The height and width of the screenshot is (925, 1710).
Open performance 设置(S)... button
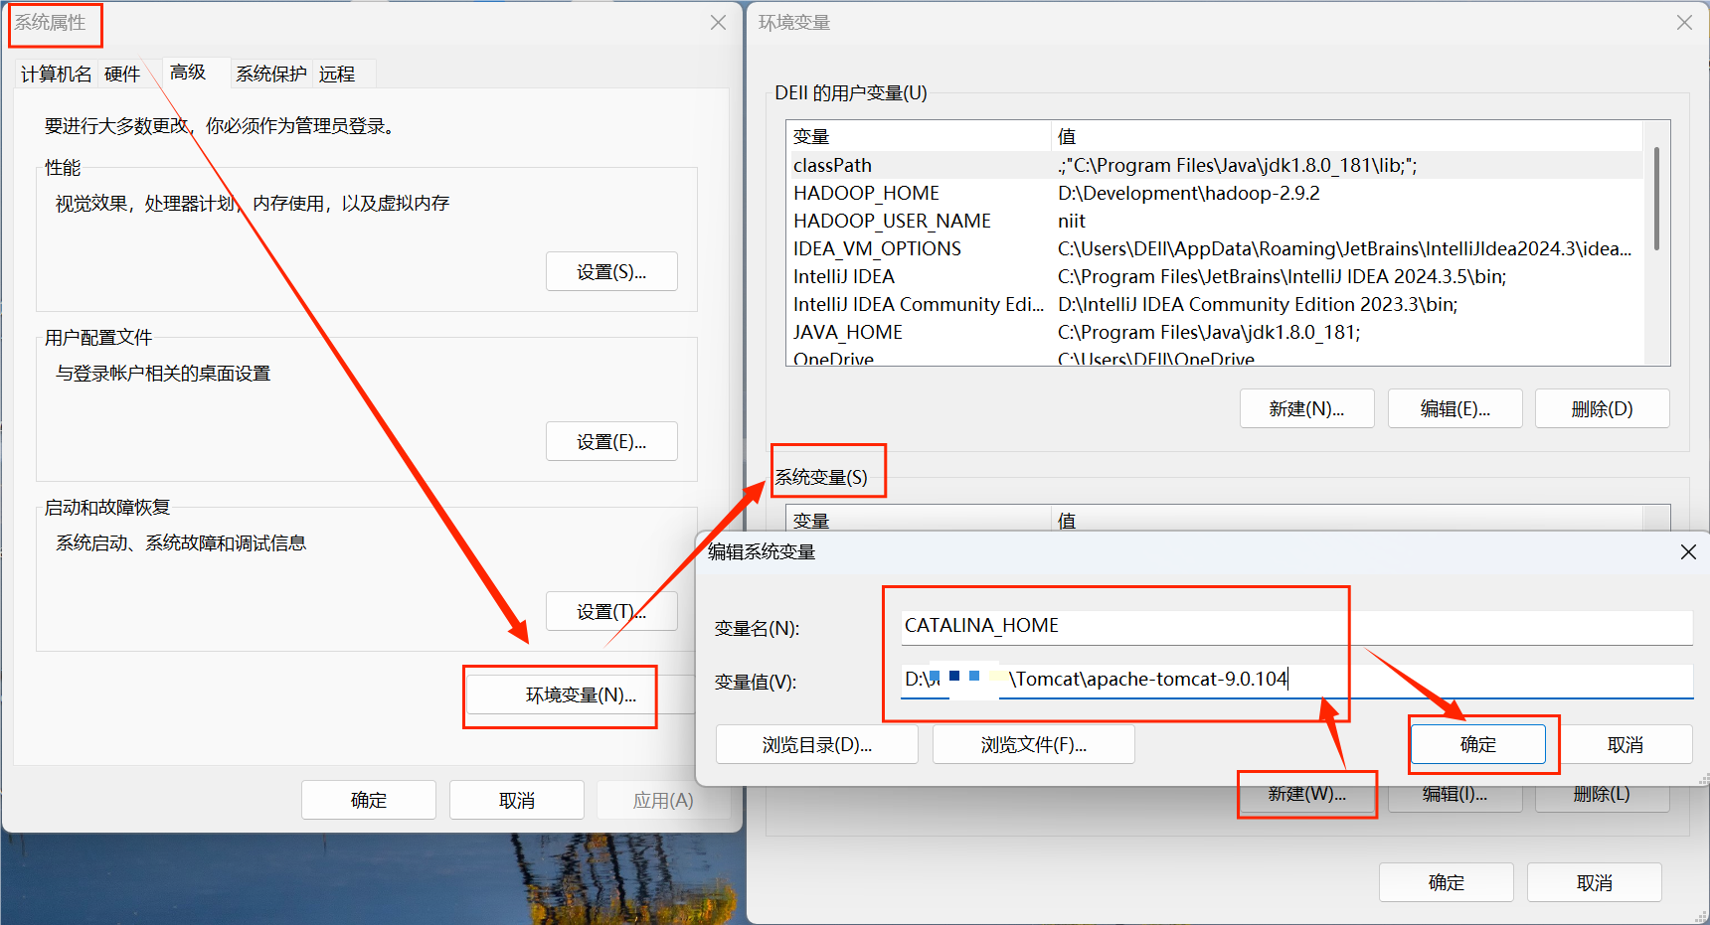(611, 271)
